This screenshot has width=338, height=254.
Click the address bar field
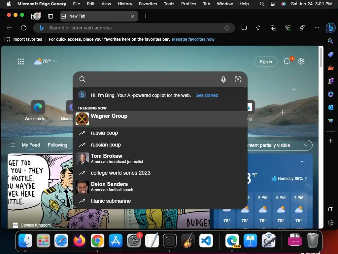click(134, 28)
